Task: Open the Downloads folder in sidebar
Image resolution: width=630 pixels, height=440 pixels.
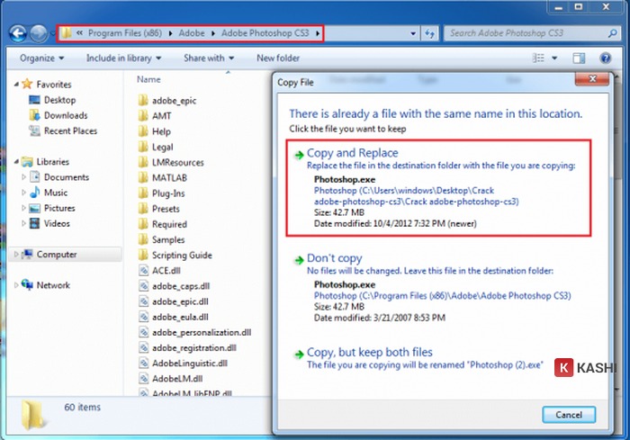Action: (65, 115)
